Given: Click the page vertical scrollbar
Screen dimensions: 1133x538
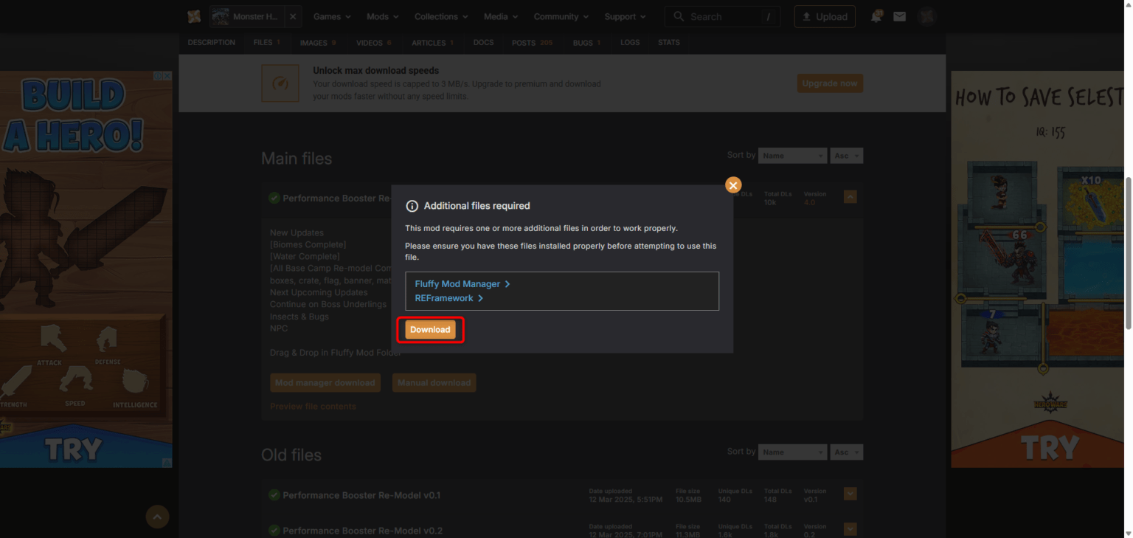Looking at the screenshot, I should pyautogui.click(x=1127, y=251).
